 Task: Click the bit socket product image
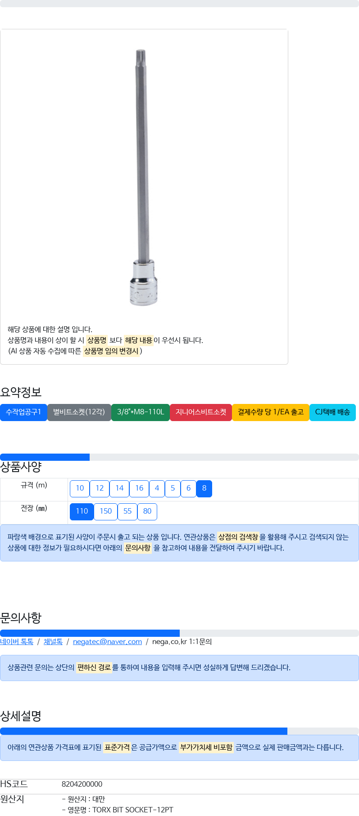pos(144,177)
